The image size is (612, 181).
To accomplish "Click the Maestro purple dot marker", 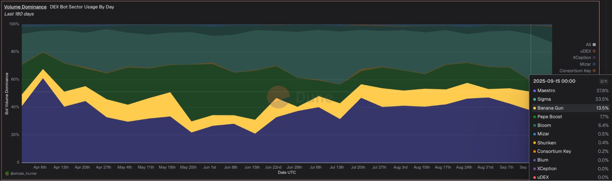I will tap(535, 91).
